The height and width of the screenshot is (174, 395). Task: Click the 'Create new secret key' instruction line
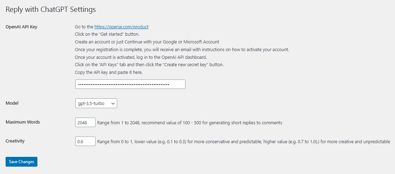pos(149,64)
